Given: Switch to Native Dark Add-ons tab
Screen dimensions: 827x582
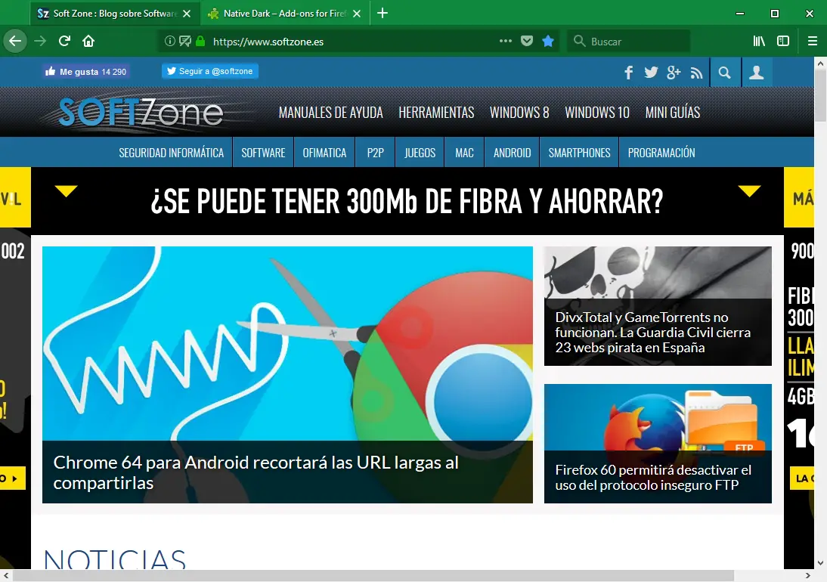Looking at the screenshot, I should 285,14.
